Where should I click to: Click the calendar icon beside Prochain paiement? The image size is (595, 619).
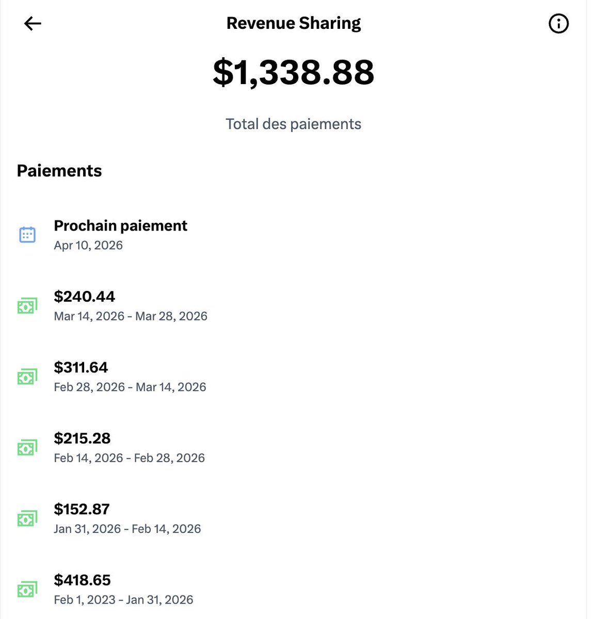click(x=27, y=235)
